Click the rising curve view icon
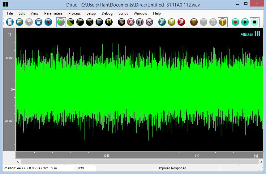 (80, 22)
